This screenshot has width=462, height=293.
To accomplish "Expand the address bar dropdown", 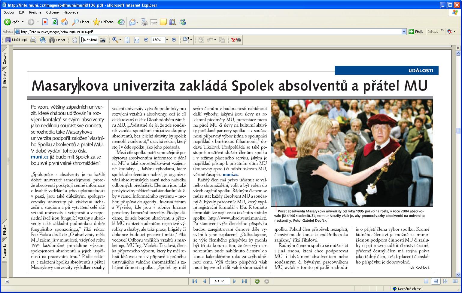I will coord(404,32).
